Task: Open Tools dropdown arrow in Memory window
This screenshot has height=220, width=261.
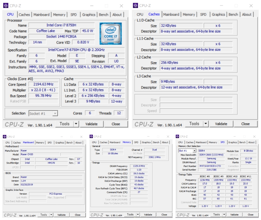Action: (x=138, y=215)
